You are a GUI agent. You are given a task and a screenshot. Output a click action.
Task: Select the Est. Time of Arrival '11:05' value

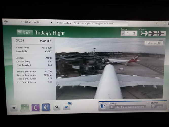[50, 82]
